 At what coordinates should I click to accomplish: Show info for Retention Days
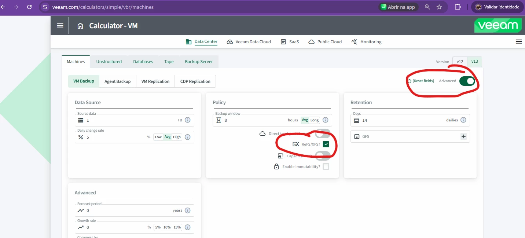463,120
